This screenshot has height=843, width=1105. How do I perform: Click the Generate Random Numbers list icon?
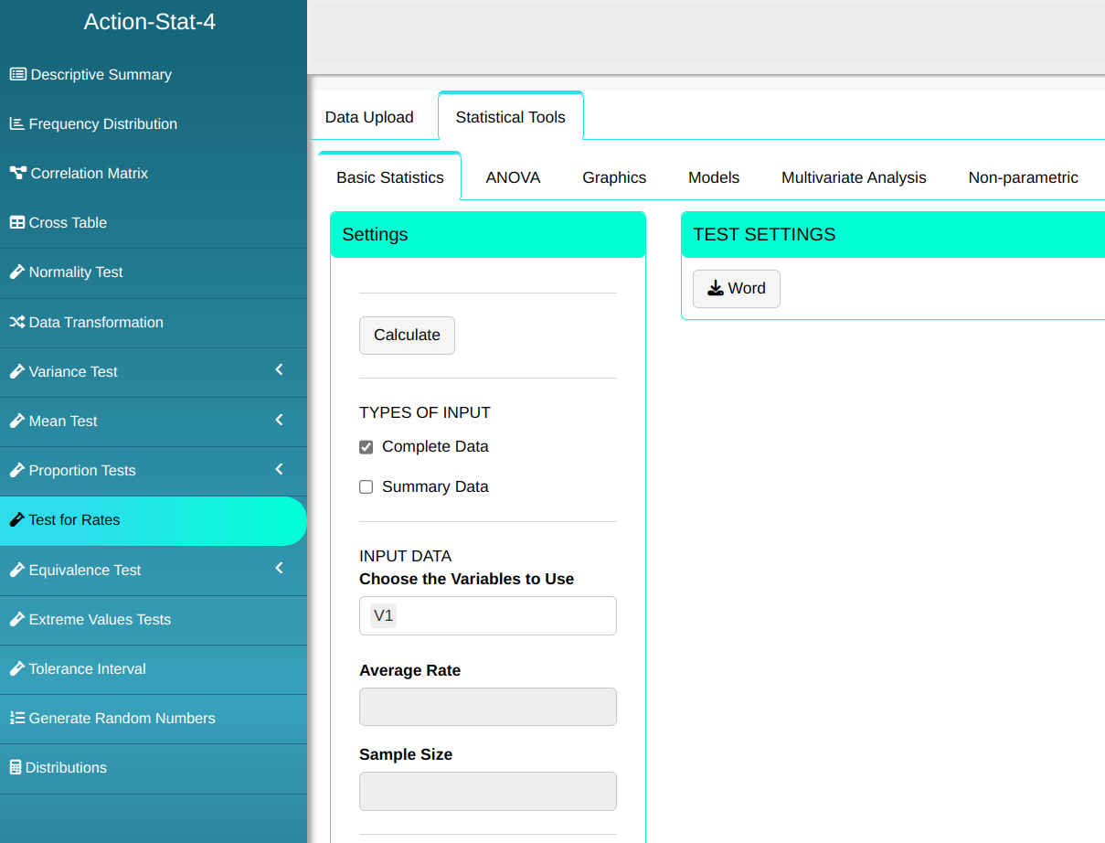click(x=16, y=719)
